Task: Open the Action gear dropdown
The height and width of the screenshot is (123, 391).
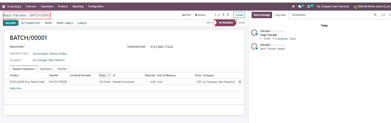Action: pyautogui.click(x=200, y=15)
